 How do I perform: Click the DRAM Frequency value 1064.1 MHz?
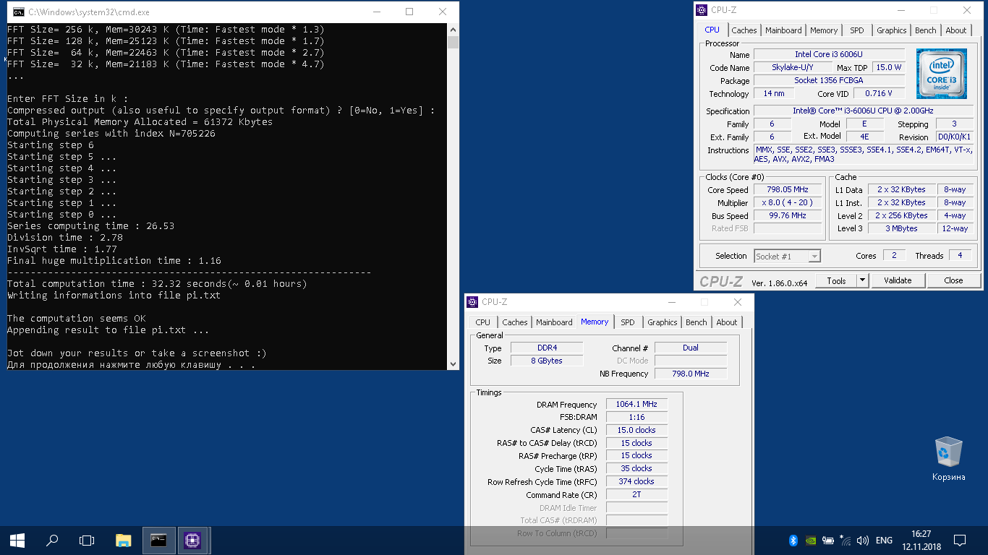pyautogui.click(x=636, y=404)
